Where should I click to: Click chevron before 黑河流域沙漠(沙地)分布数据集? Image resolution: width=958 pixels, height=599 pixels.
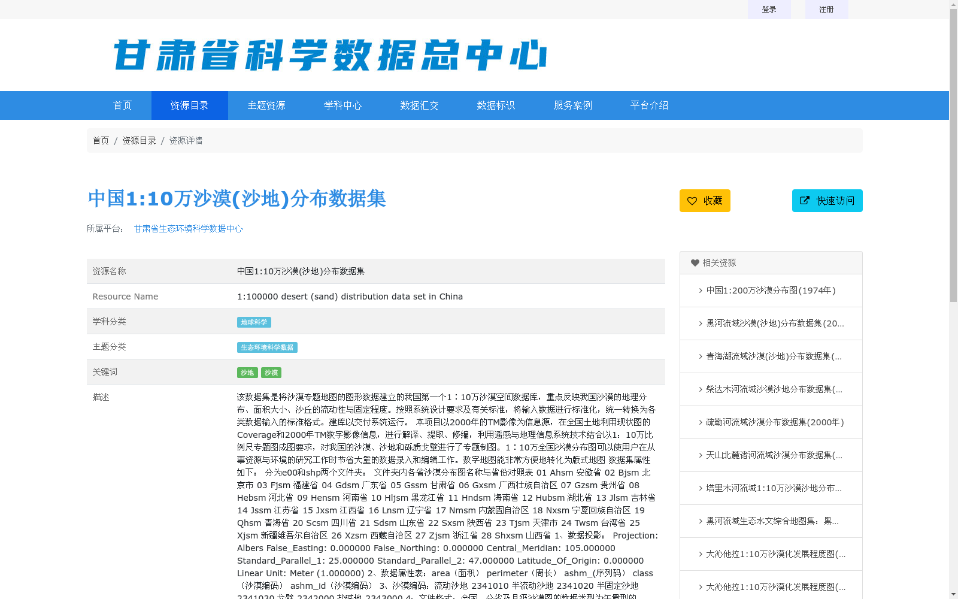[x=701, y=323]
